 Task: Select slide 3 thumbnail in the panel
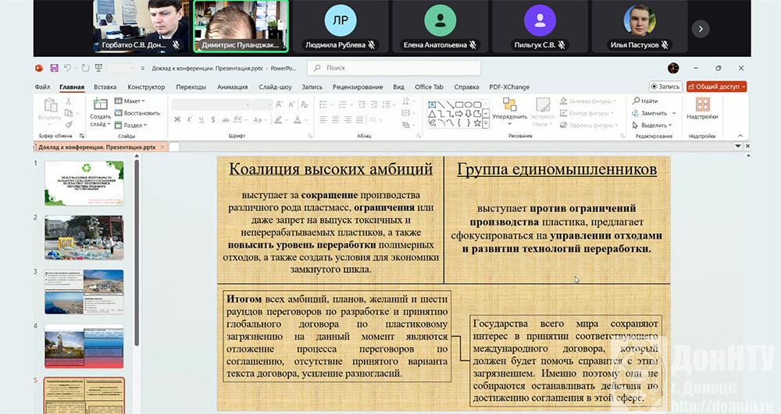click(x=84, y=290)
